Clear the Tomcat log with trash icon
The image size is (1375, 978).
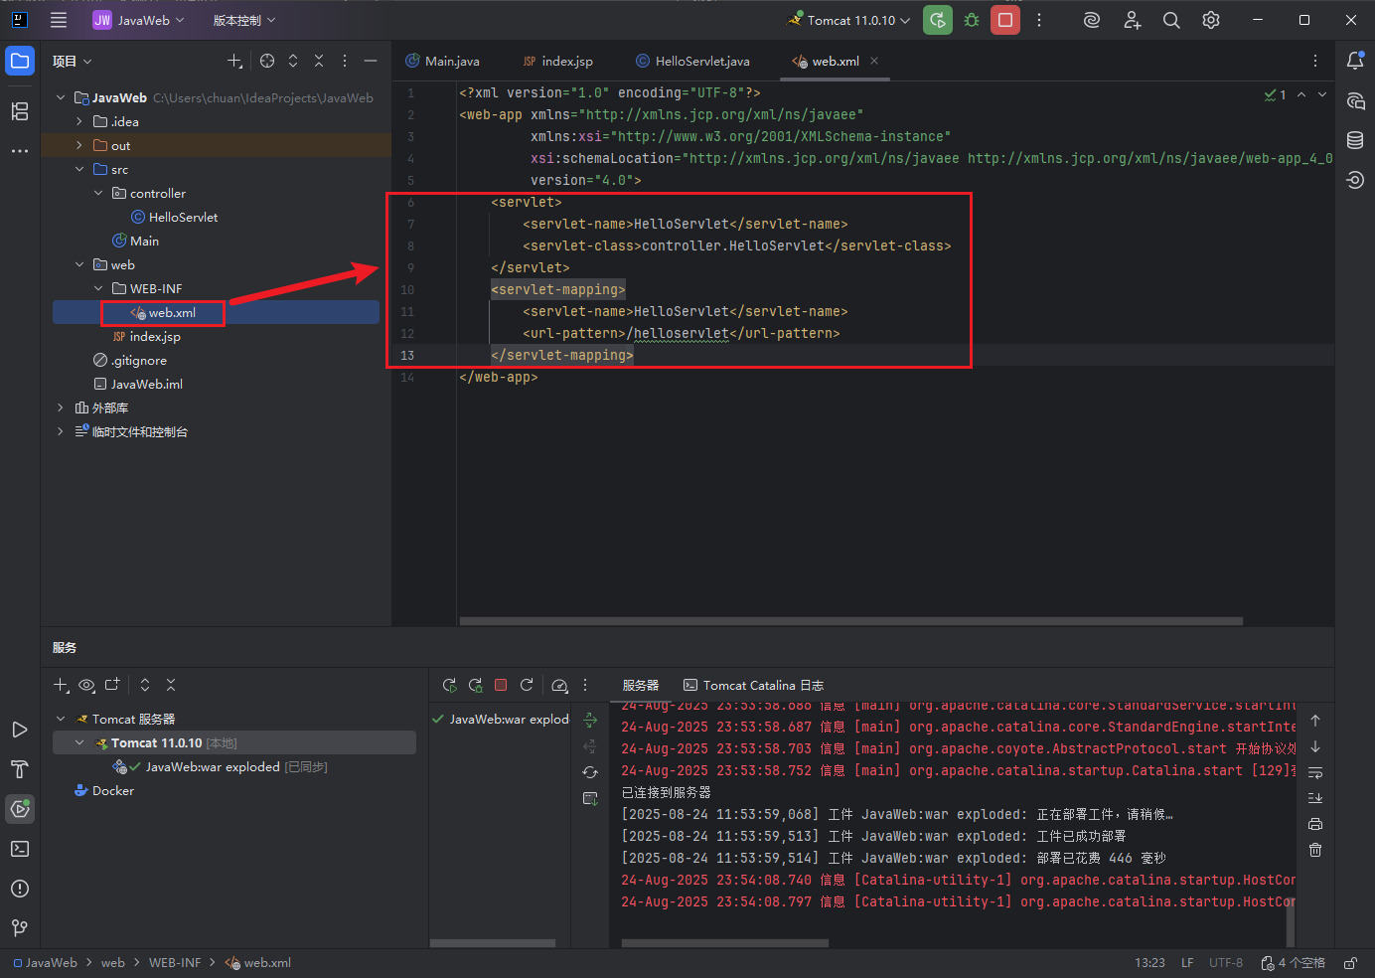(1315, 850)
